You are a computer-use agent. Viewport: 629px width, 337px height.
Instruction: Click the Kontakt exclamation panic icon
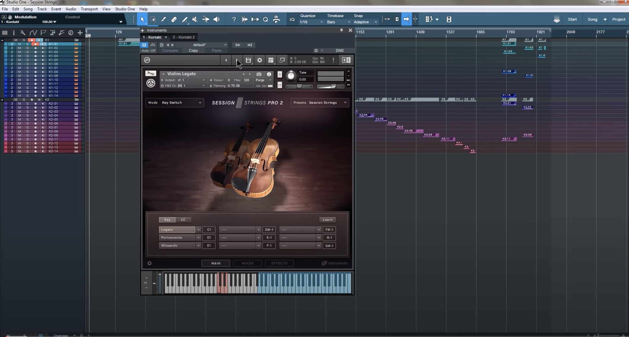[333, 60]
